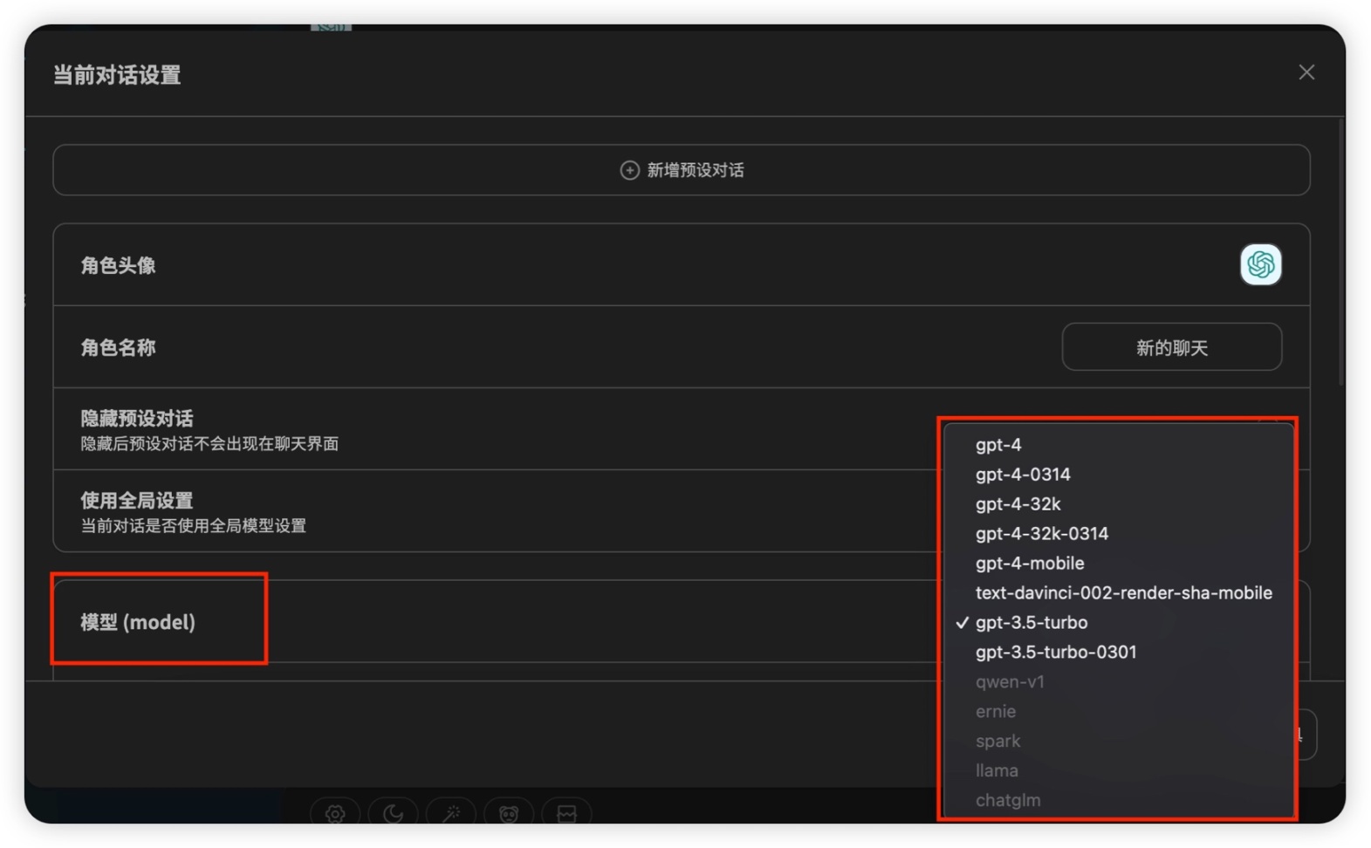Viewport: 1371px width, 848px height.
Task: Click the settings gear icon in chat toolbar
Action: point(335,813)
